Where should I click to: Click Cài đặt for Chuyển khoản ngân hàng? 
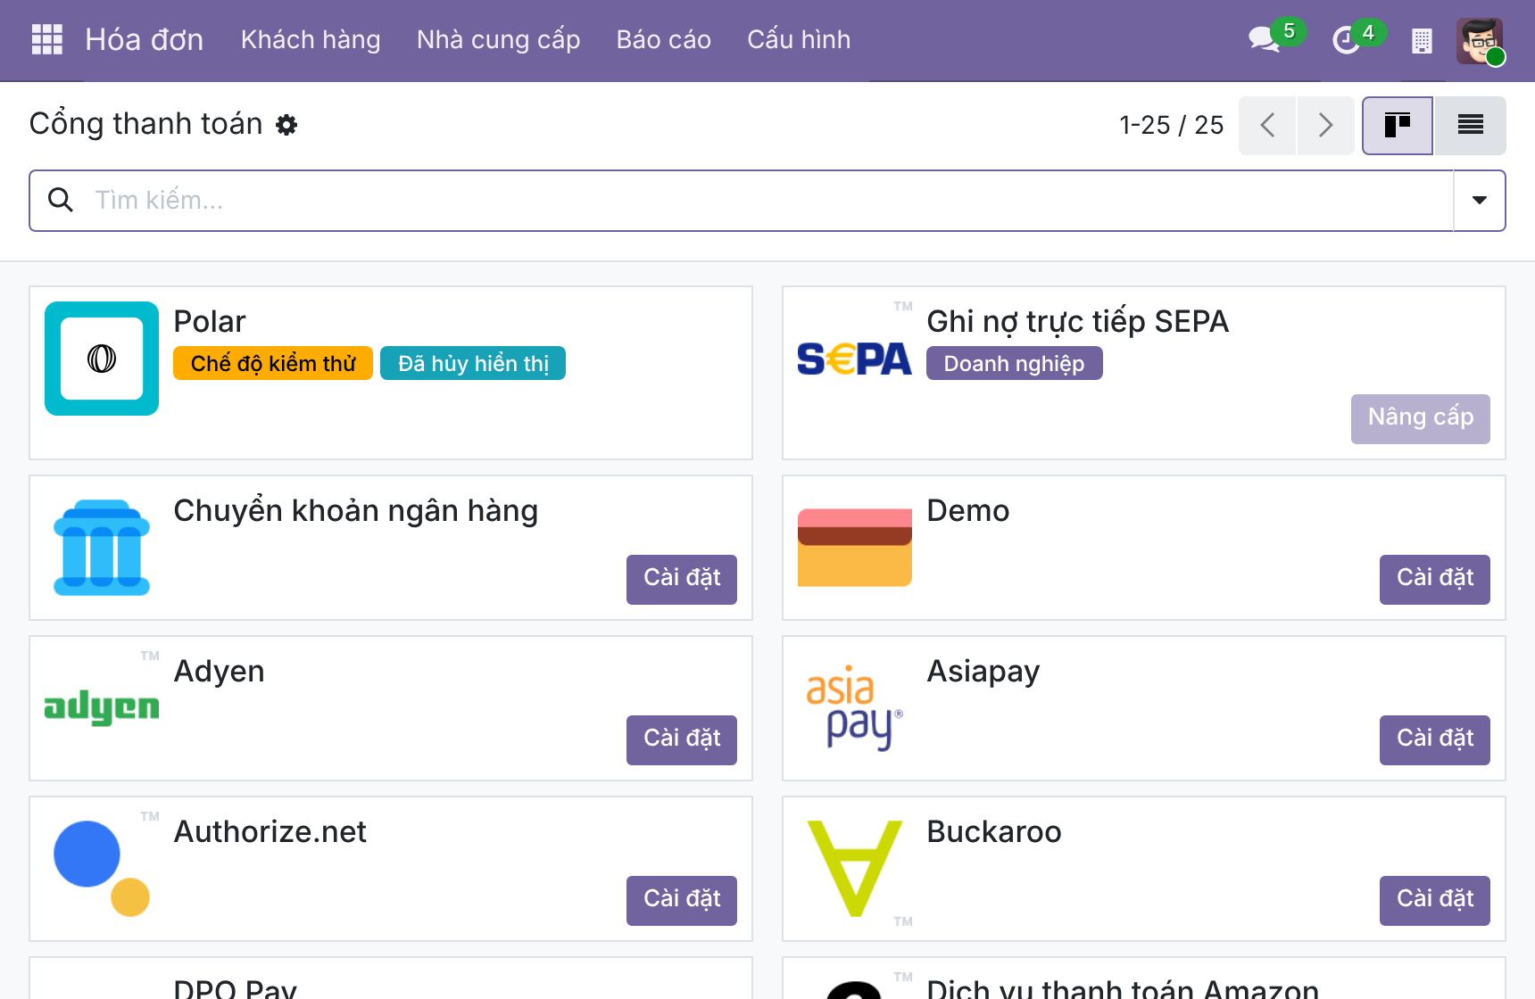pos(682,580)
